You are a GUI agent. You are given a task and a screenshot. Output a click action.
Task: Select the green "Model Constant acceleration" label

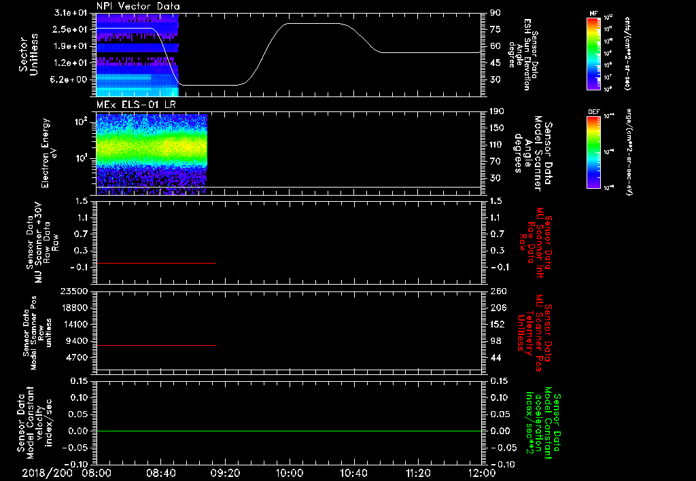(542, 423)
